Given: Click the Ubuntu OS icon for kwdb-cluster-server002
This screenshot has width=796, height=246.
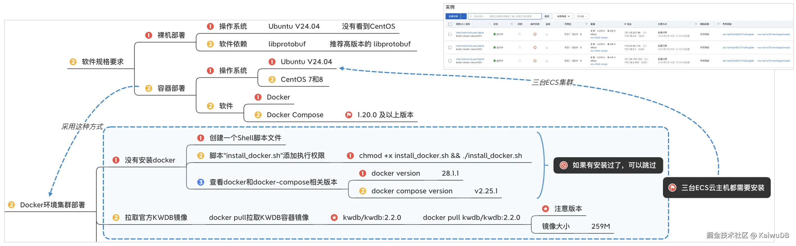Looking at the screenshot, I should pos(535,47).
